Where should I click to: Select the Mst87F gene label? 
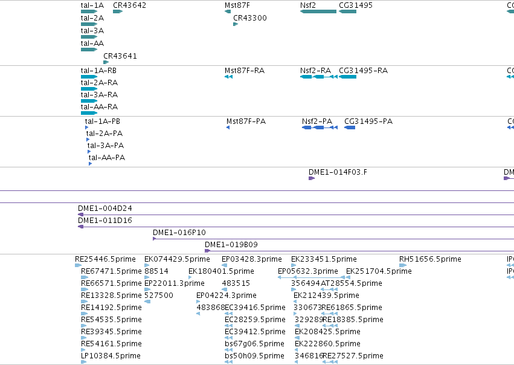click(x=237, y=5)
